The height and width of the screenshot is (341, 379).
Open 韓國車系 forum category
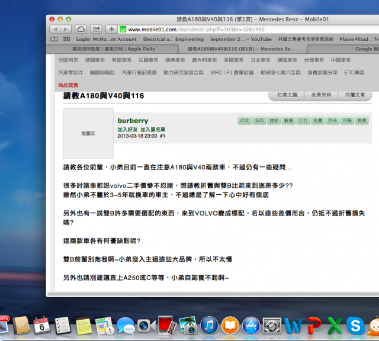(287, 60)
